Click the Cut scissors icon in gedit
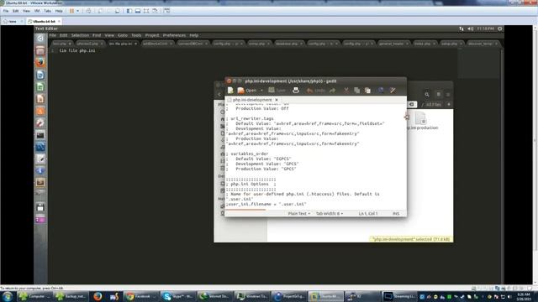The height and width of the screenshot is (302, 538). pyautogui.click(x=346, y=91)
